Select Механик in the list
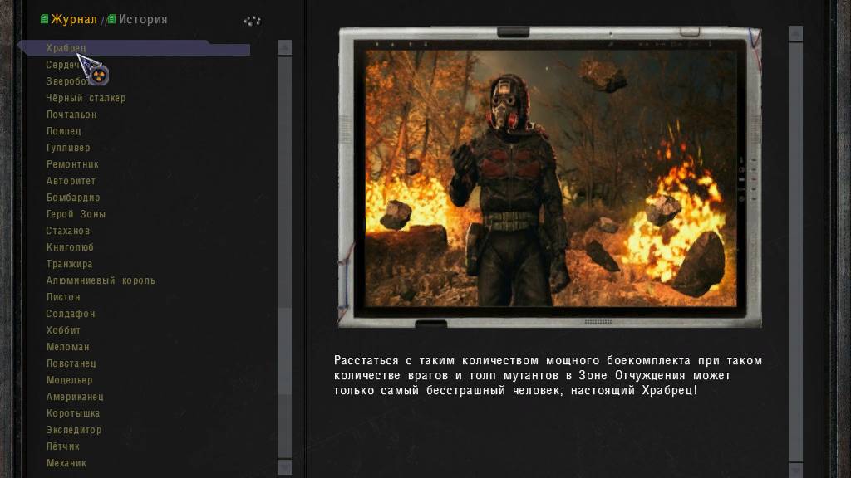 pyautogui.click(x=66, y=463)
